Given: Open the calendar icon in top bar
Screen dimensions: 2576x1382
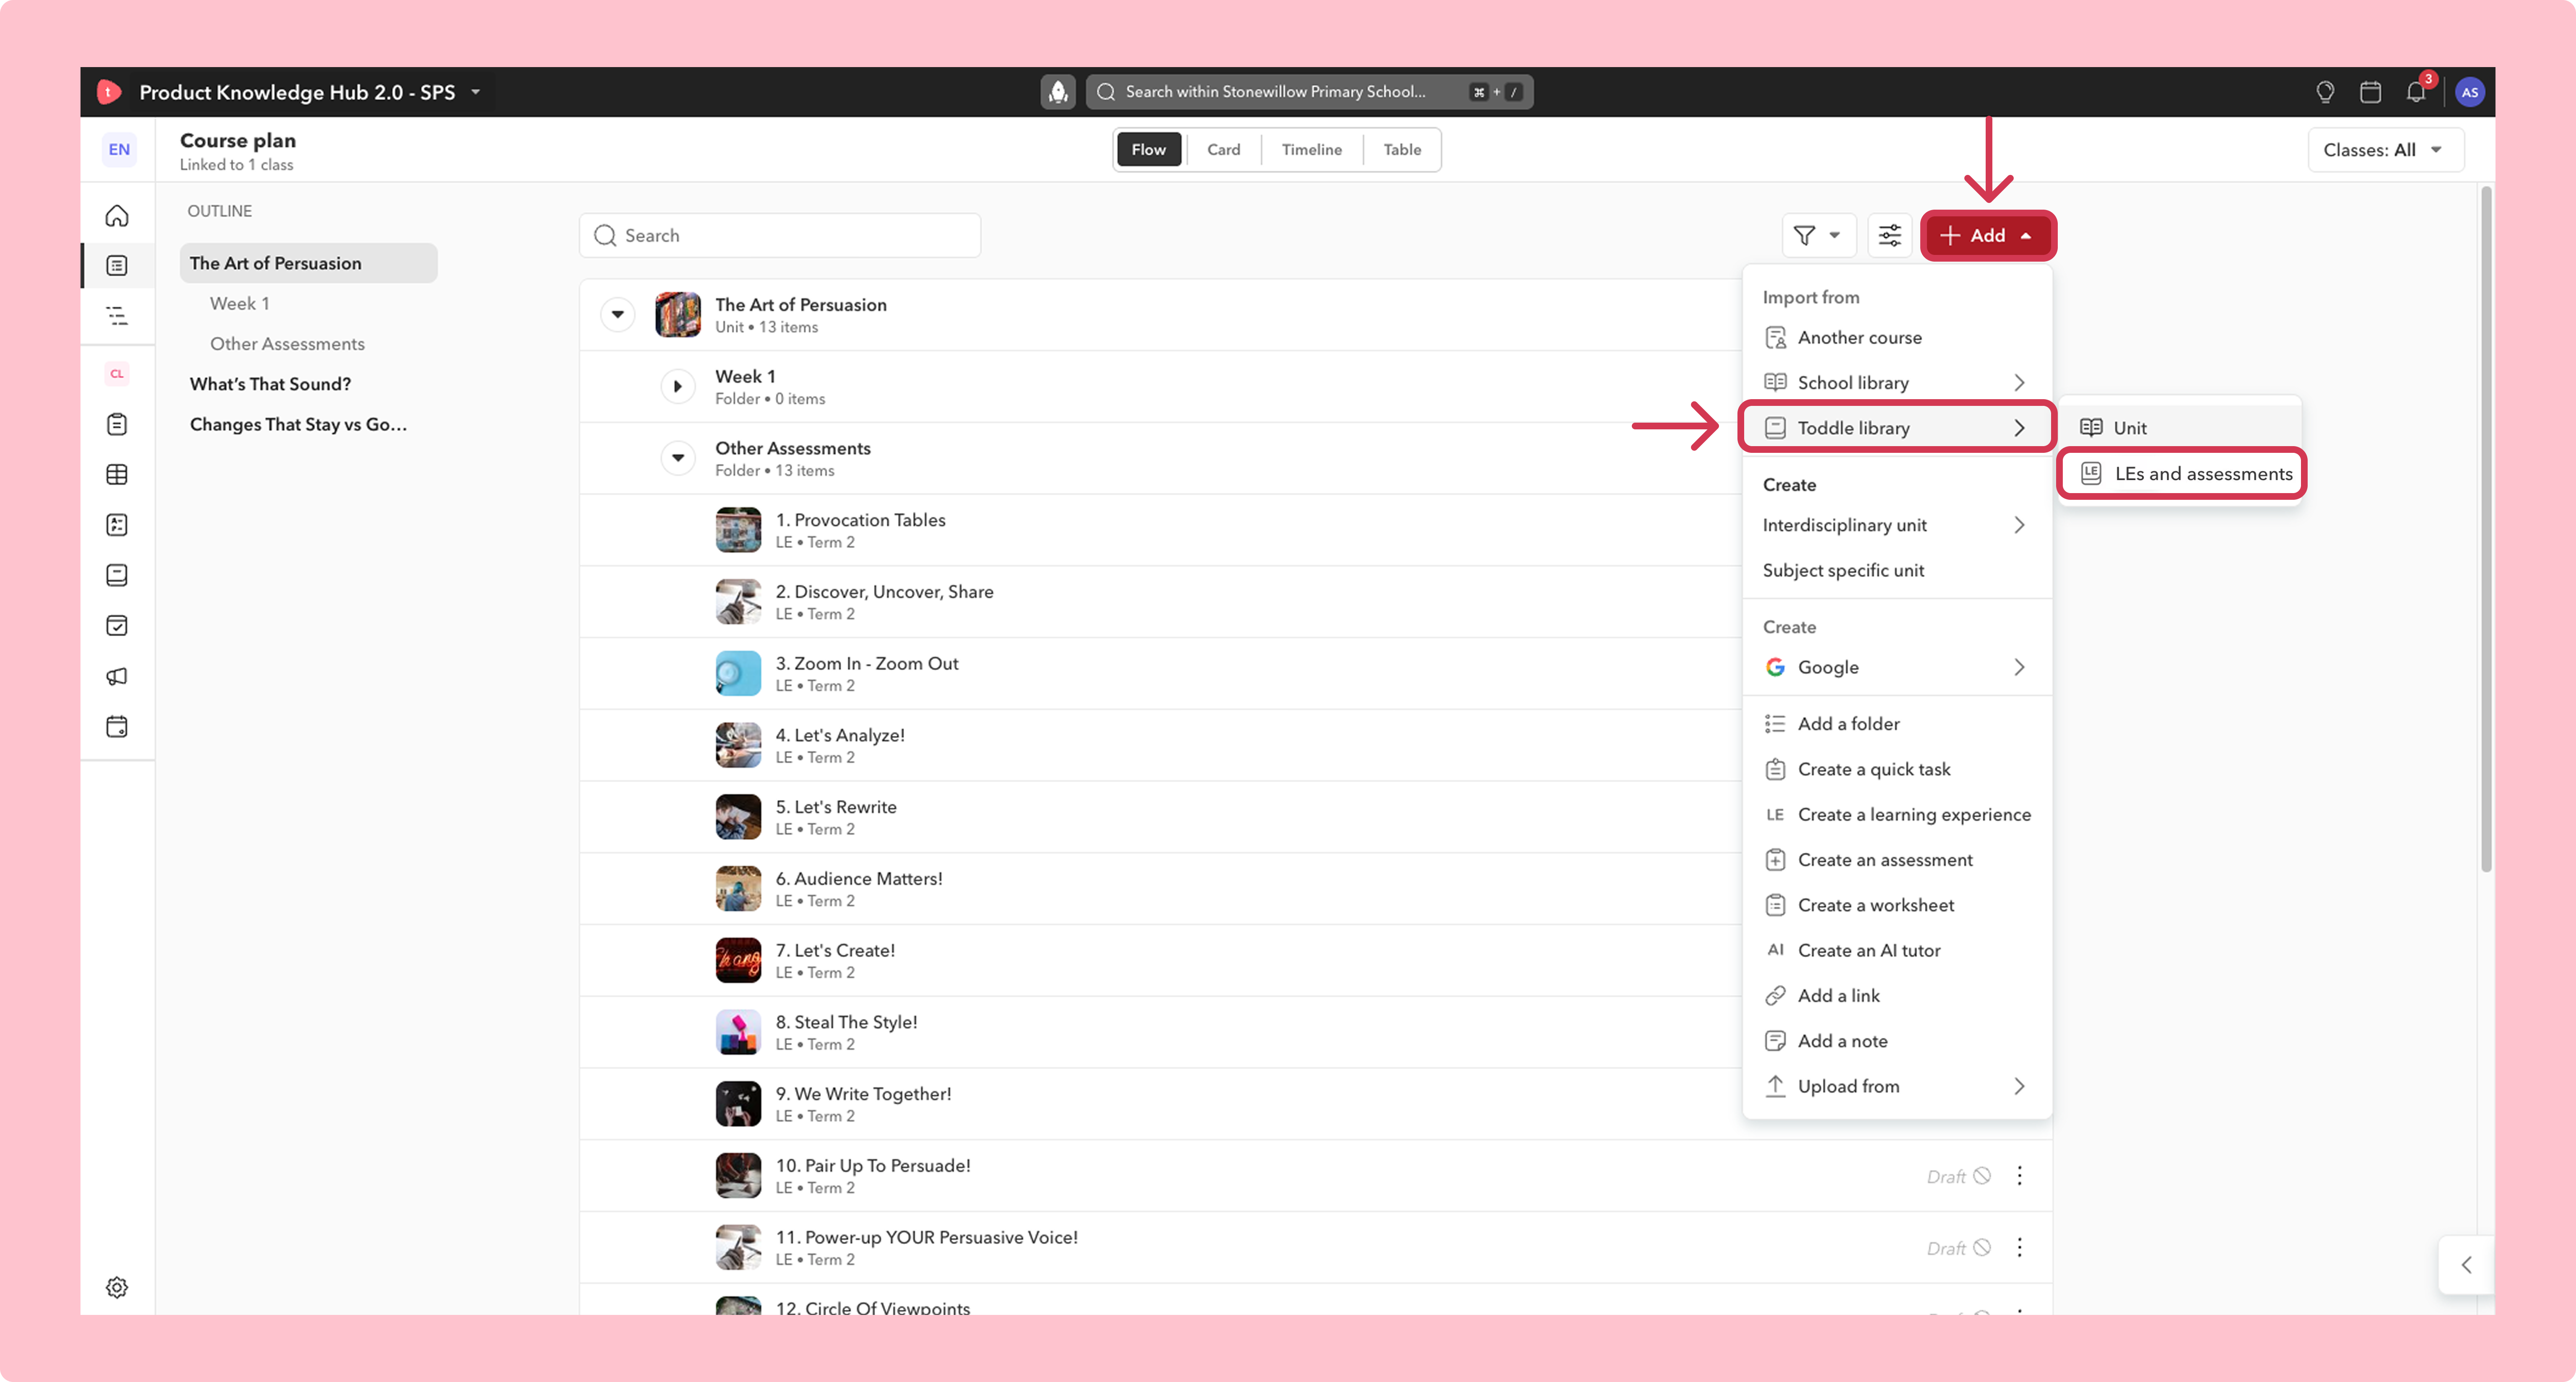Looking at the screenshot, I should [2370, 92].
